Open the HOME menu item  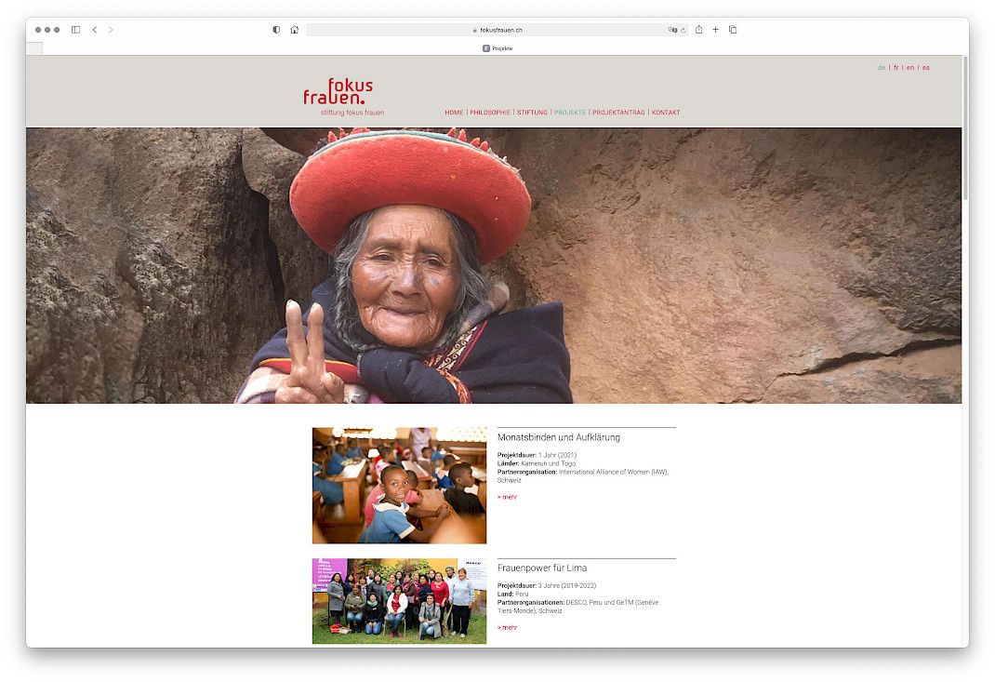point(454,113)
